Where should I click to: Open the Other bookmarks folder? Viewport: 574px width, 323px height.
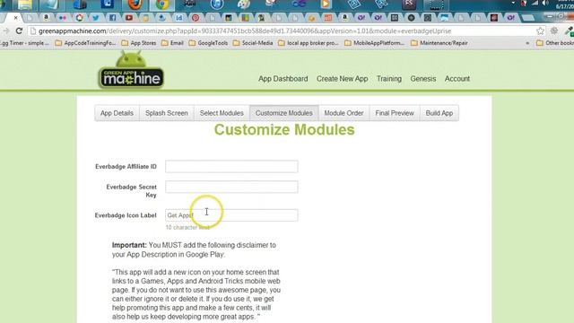[x=555, y=43]
